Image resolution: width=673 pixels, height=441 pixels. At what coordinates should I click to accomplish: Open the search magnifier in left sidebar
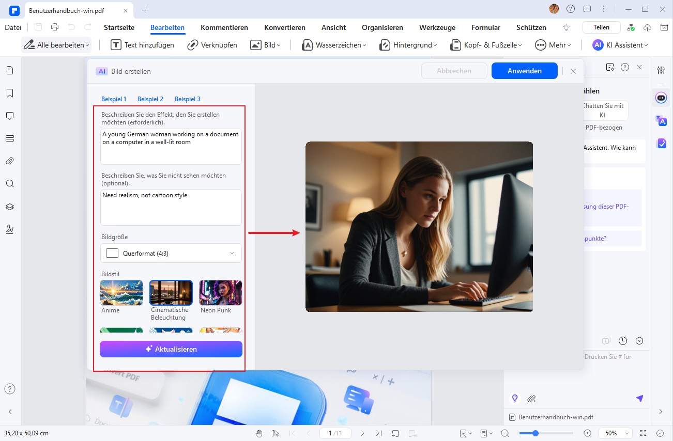[10, 184]
